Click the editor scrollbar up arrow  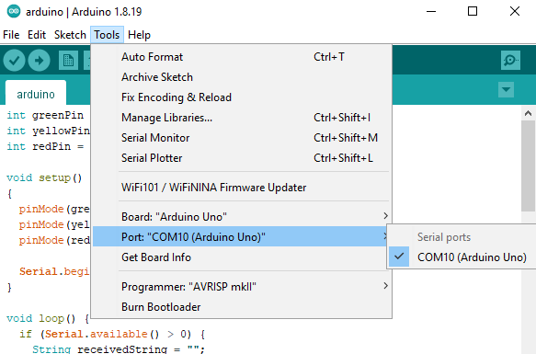528,113
